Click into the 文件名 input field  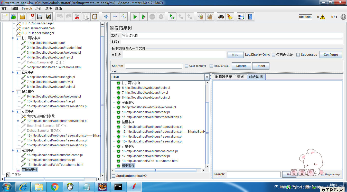pos(174,55)
